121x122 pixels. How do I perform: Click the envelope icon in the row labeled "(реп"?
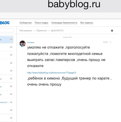point(11,102)
